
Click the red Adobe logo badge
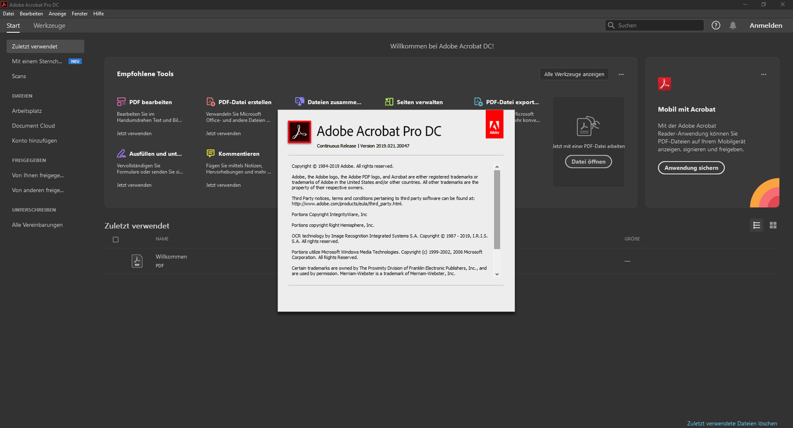[495, 124]
